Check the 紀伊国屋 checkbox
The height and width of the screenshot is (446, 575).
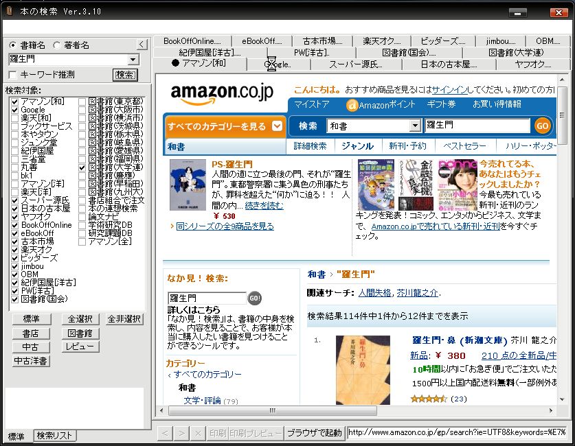tap(14, 151)
